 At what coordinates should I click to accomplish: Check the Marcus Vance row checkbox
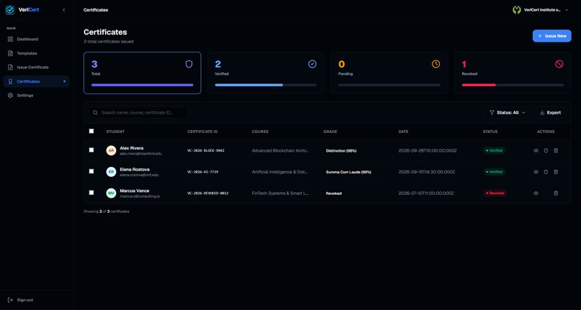pos(92,192)
